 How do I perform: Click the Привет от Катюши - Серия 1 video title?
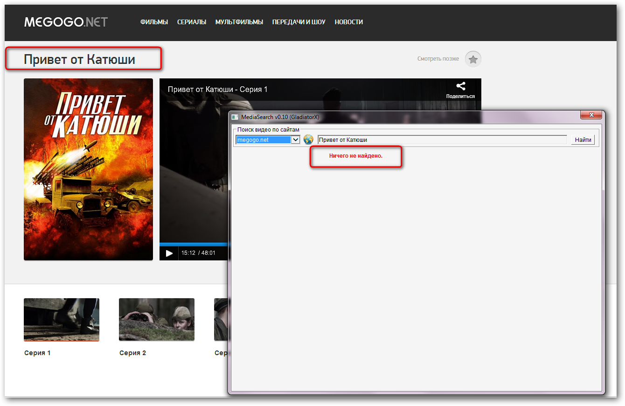[218, 89]
